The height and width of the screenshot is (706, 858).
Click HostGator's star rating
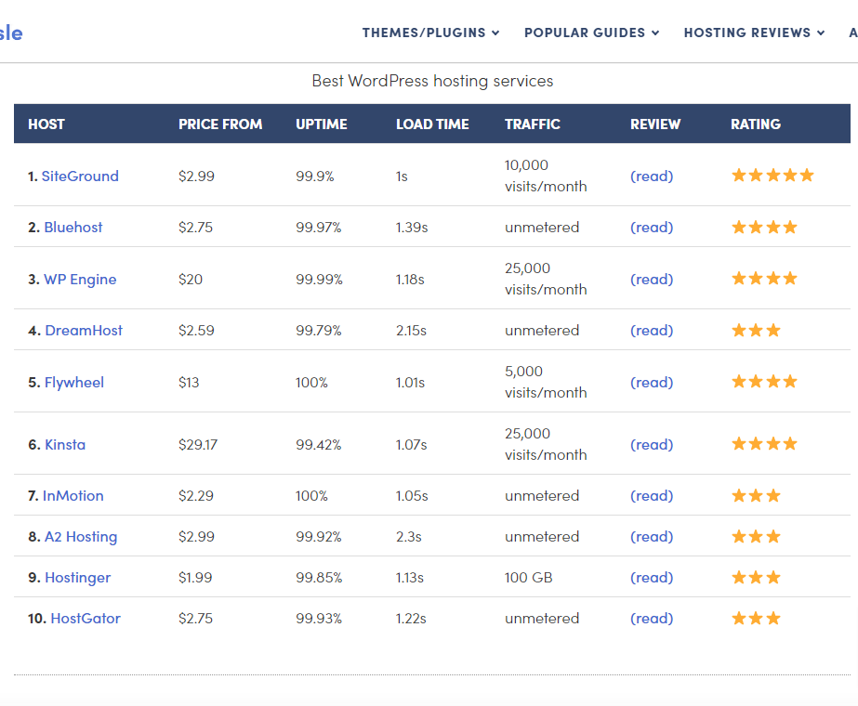[757, 619]
